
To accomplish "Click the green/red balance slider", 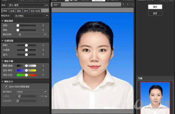I will click(26, 75).
